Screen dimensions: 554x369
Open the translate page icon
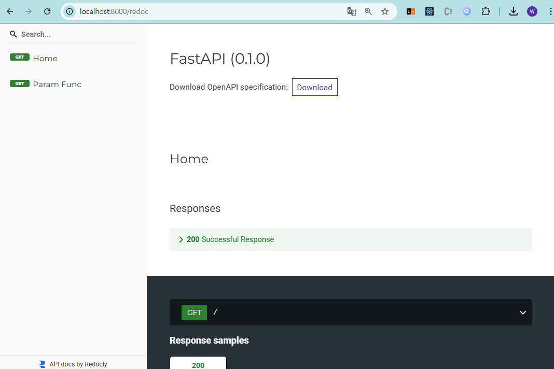pos(352,11)
